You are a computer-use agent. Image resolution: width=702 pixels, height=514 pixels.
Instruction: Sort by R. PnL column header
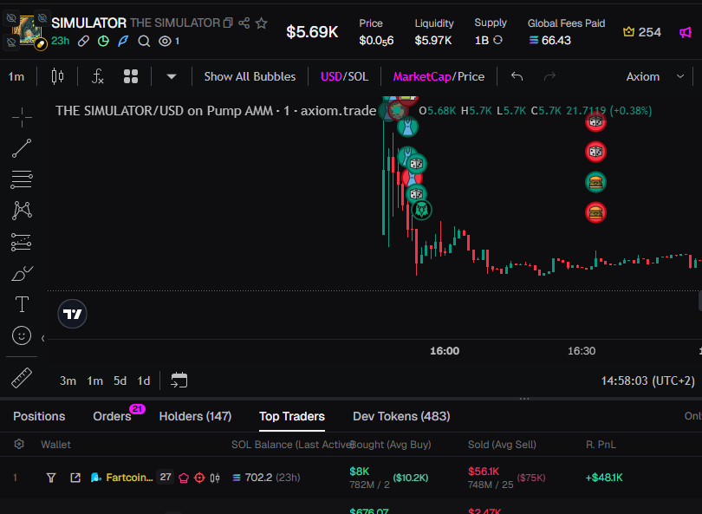point(601,445)
